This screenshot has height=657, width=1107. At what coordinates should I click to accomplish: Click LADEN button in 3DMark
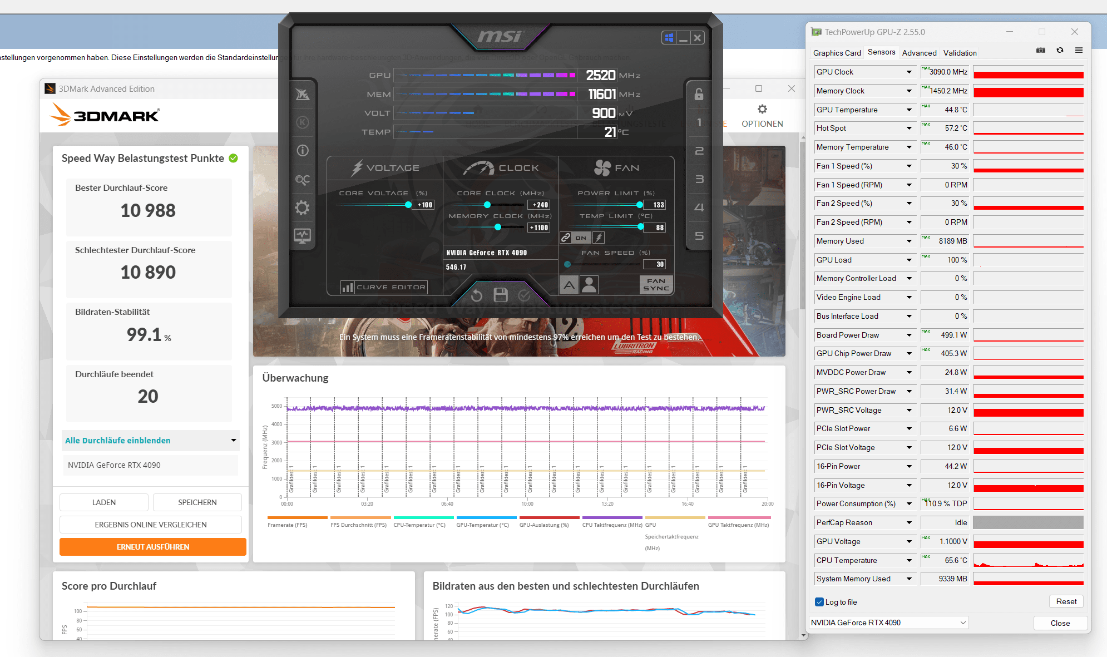pyautogui.click(x=104, y=502)
